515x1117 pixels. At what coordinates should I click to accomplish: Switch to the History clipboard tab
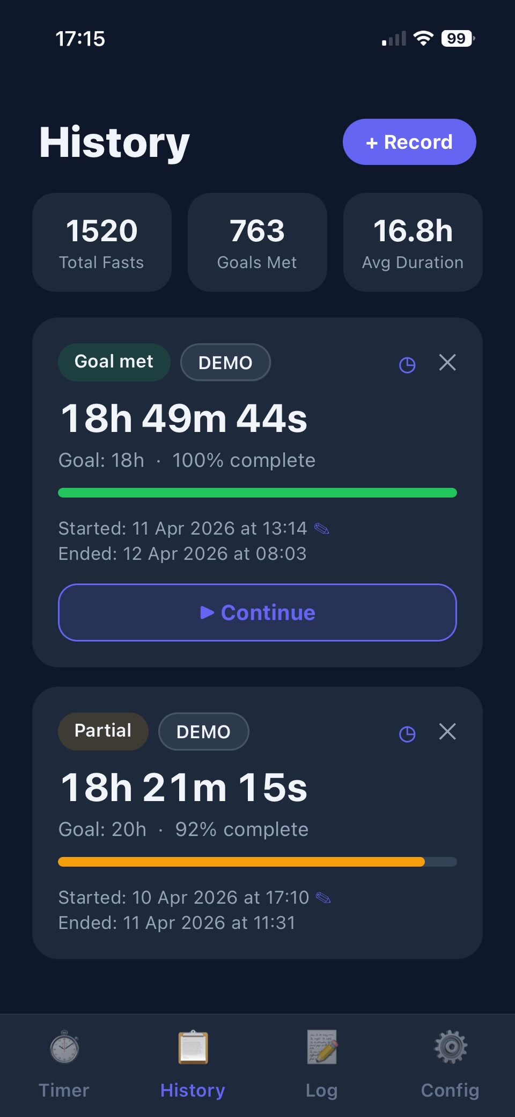[193, 1061]
